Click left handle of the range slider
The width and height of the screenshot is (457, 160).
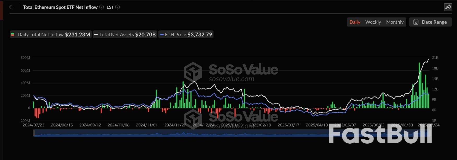(34, 133)
